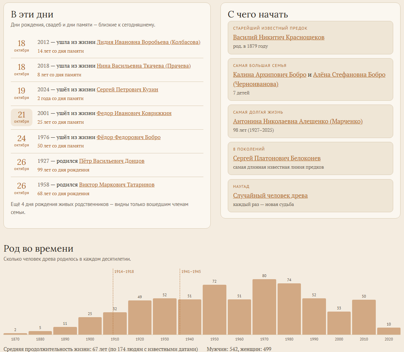Screen dimensions: 404x352
Task: Click the "С чего начать" heading
Action: click(x=258, y=14)
